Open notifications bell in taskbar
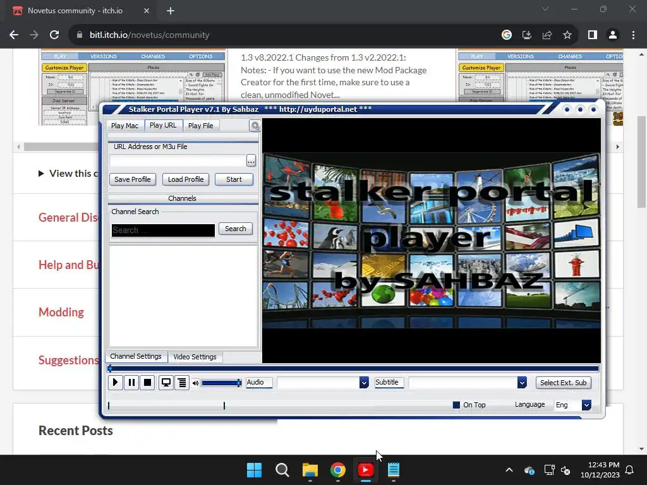 [630, 470]
